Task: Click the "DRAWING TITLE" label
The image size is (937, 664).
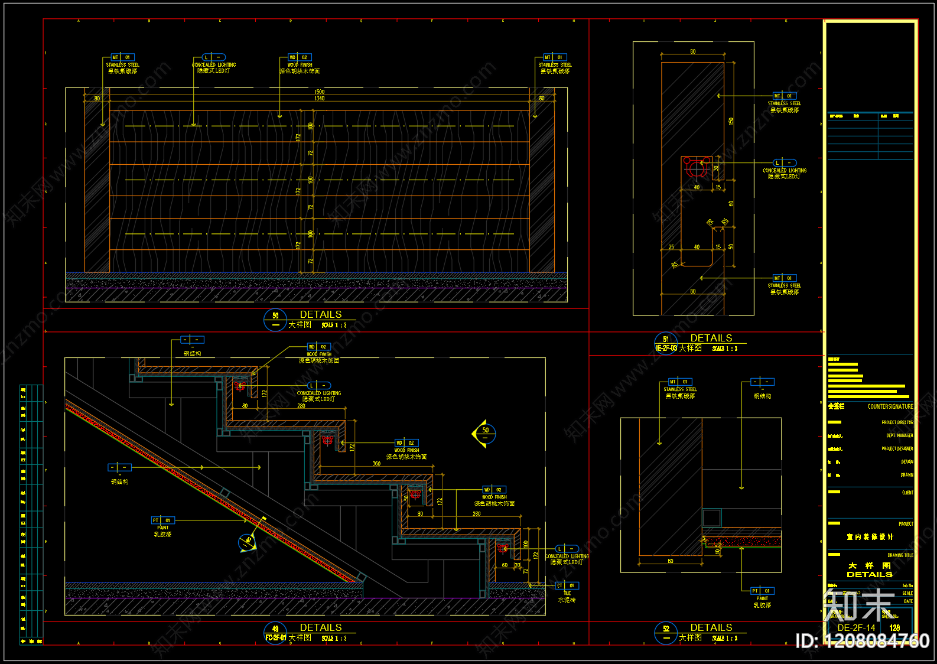Action: click(900, 555)
